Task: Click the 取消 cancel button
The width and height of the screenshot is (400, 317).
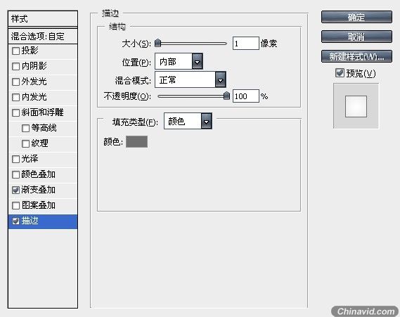Action: (356, 37)
